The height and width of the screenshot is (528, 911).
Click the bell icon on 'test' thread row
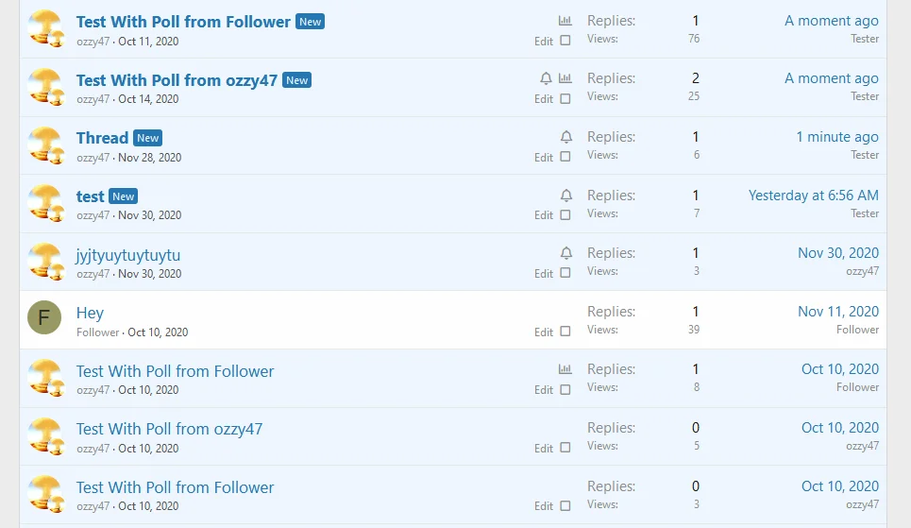[566, 196]
